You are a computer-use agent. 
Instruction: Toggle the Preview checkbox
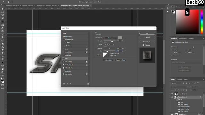(143, 45)
